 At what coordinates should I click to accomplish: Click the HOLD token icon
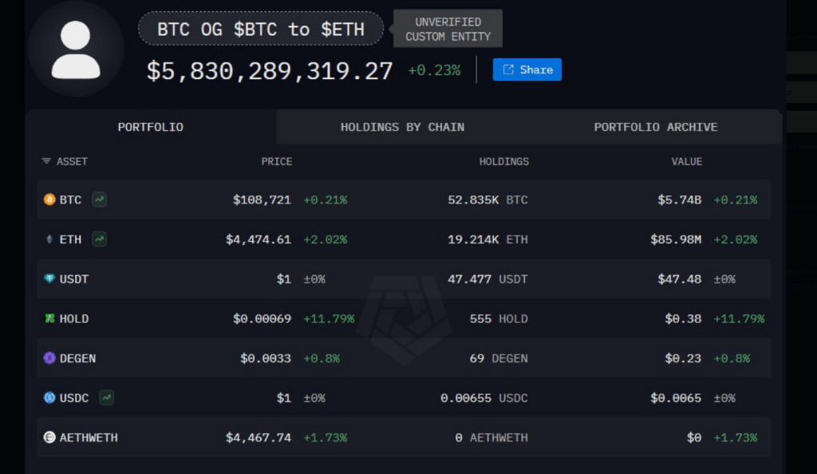click(49, 318)
